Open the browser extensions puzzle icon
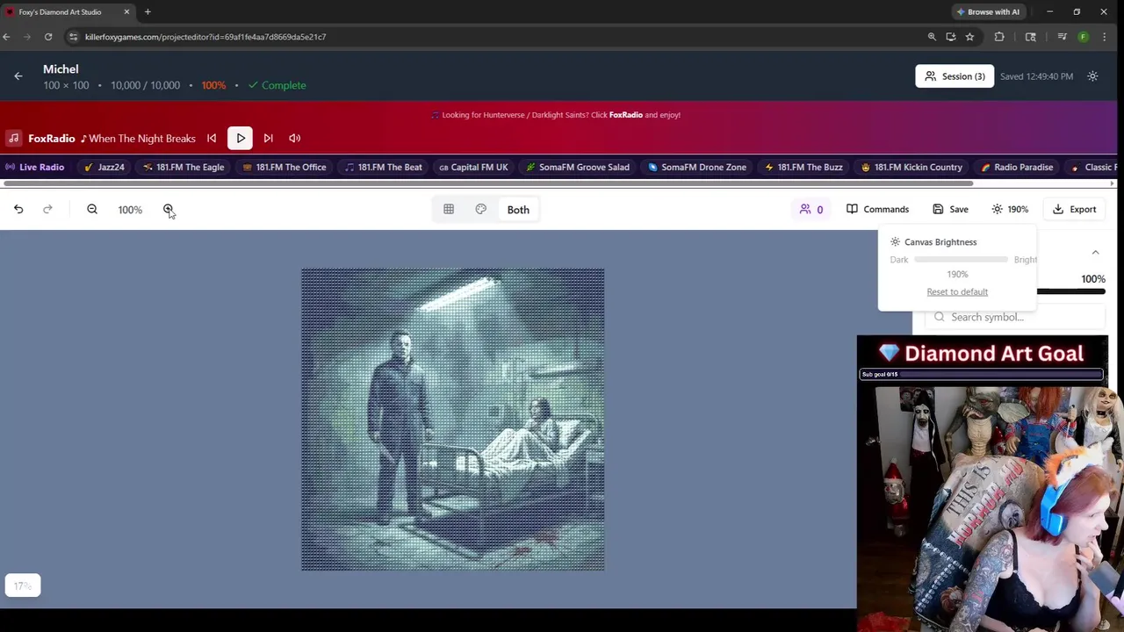 [999, 37]
